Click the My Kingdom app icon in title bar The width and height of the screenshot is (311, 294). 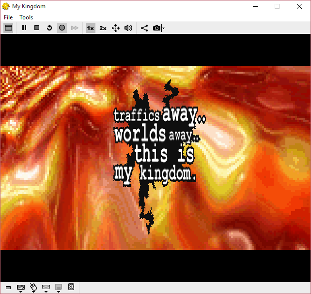pyautogui.click(x=6, y=6)
